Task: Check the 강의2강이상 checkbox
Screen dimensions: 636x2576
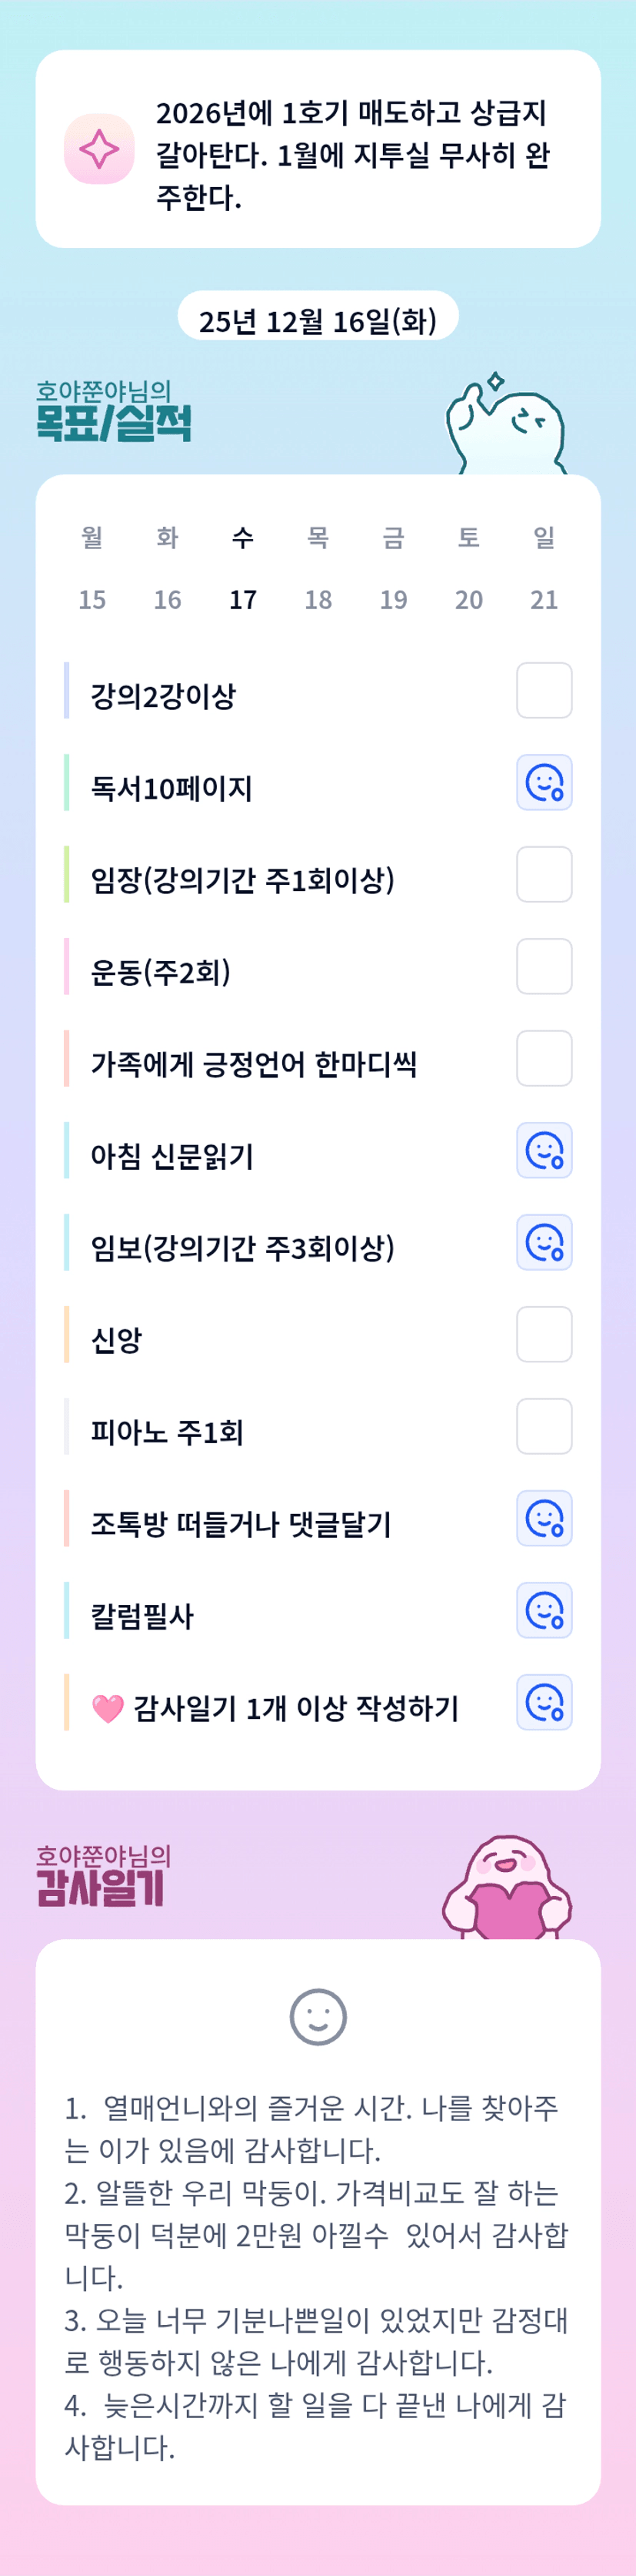Action: click(544, 690)
